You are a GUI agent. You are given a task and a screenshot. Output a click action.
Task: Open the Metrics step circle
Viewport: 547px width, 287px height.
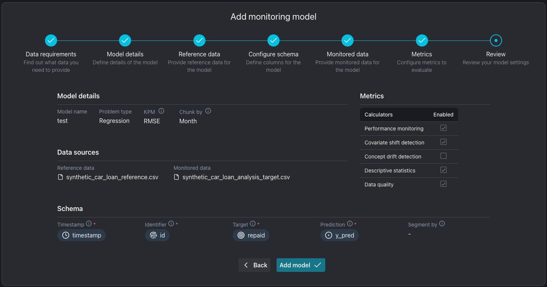[422, 40]
